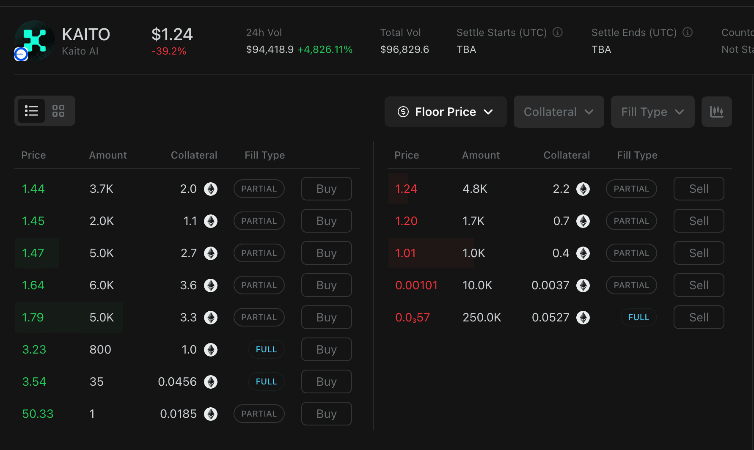This screenshot has height=450, width=754.
Task: Click the ETH icon in the 50.33 row
Action: point(211,414)
